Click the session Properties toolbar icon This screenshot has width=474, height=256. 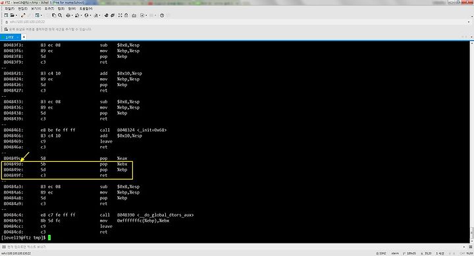coord(38,15)
